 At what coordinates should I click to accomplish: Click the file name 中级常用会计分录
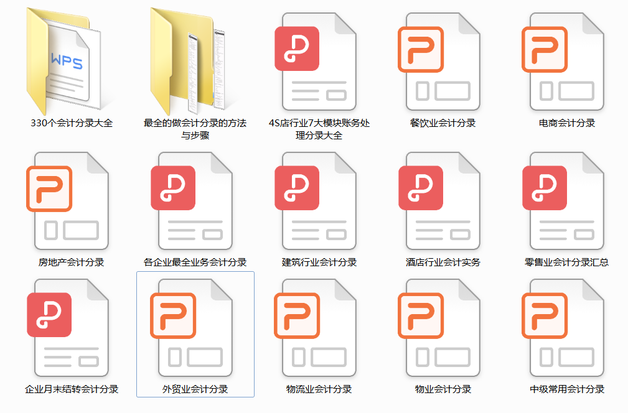pos(567,389)
